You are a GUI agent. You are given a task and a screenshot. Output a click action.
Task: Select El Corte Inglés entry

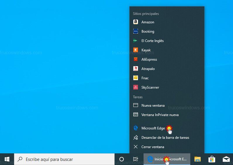pos(167,41)
